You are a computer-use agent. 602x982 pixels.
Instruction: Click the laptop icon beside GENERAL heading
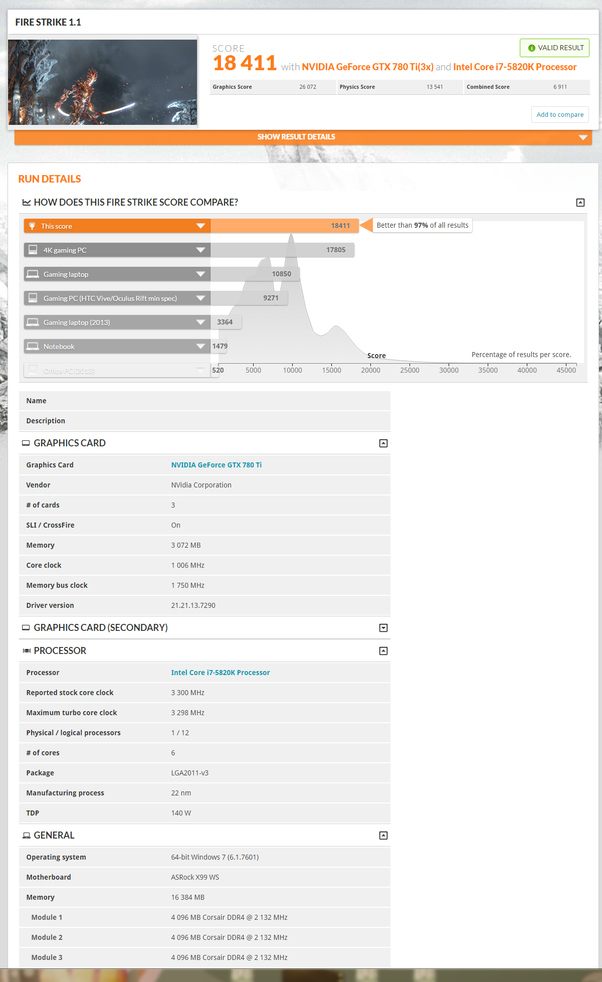coord(27,836)
